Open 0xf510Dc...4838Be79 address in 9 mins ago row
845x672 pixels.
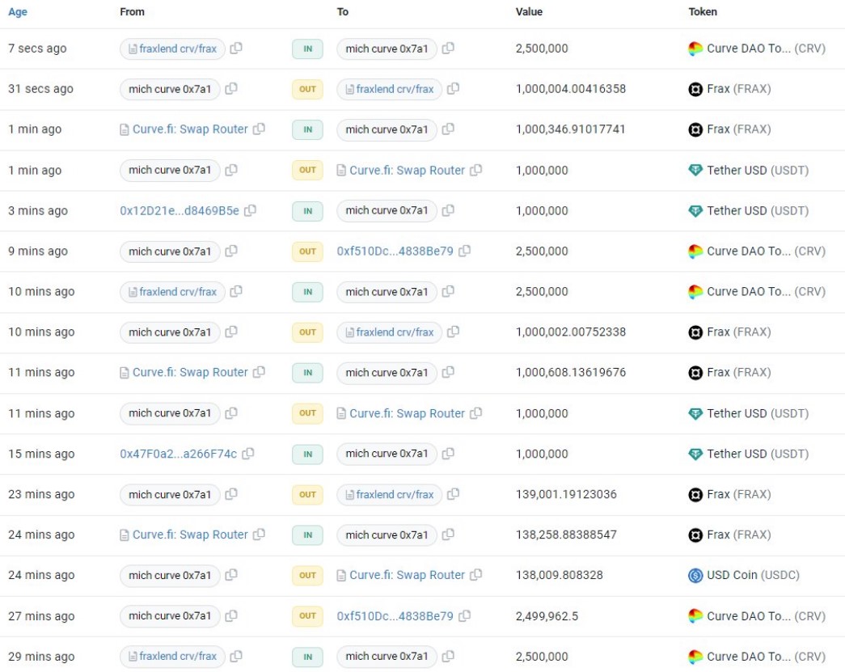coord(395,251)
